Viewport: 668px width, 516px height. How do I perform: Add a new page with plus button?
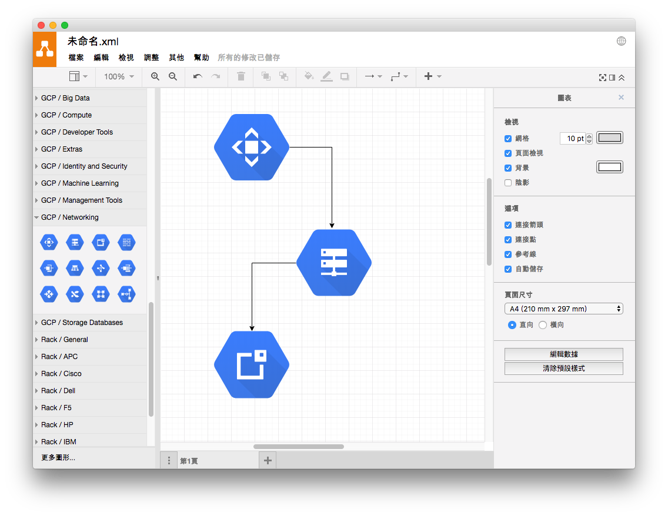pyautogui.click(x=268, y=460)
